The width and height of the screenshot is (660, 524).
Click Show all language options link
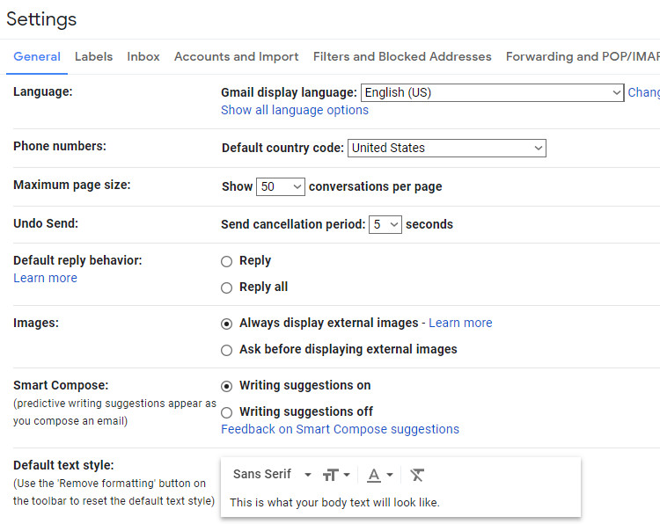coord(295,110)
